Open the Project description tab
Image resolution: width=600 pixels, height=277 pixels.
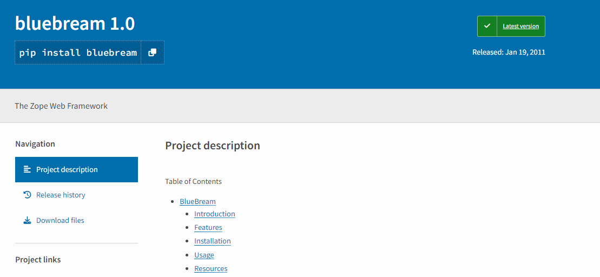click(x=67, y=169)
